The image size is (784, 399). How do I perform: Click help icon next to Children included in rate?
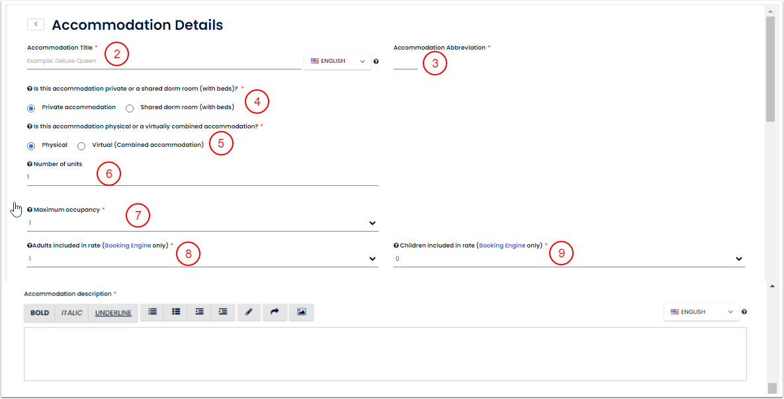point(396,245)
